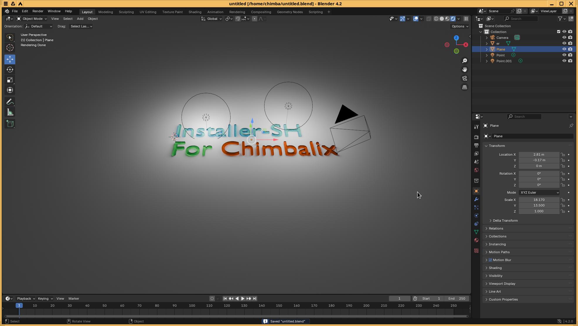Select the Scale tool
This screenshot has width=578, height=326.
(x=10, y=80)
